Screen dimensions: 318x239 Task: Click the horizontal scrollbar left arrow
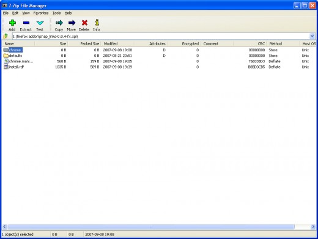click(4, 226)
